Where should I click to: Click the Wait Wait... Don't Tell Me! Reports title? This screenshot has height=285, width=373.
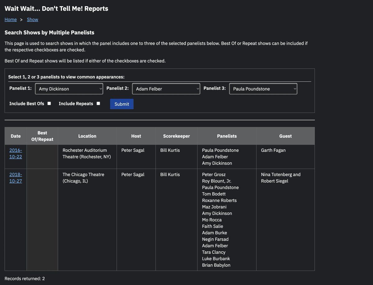[x=56, y=8]
